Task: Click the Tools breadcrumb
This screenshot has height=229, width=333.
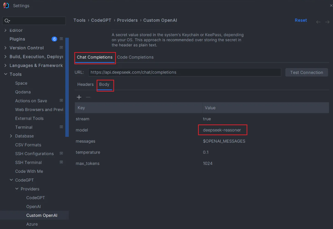Action: tap(80, 20)
